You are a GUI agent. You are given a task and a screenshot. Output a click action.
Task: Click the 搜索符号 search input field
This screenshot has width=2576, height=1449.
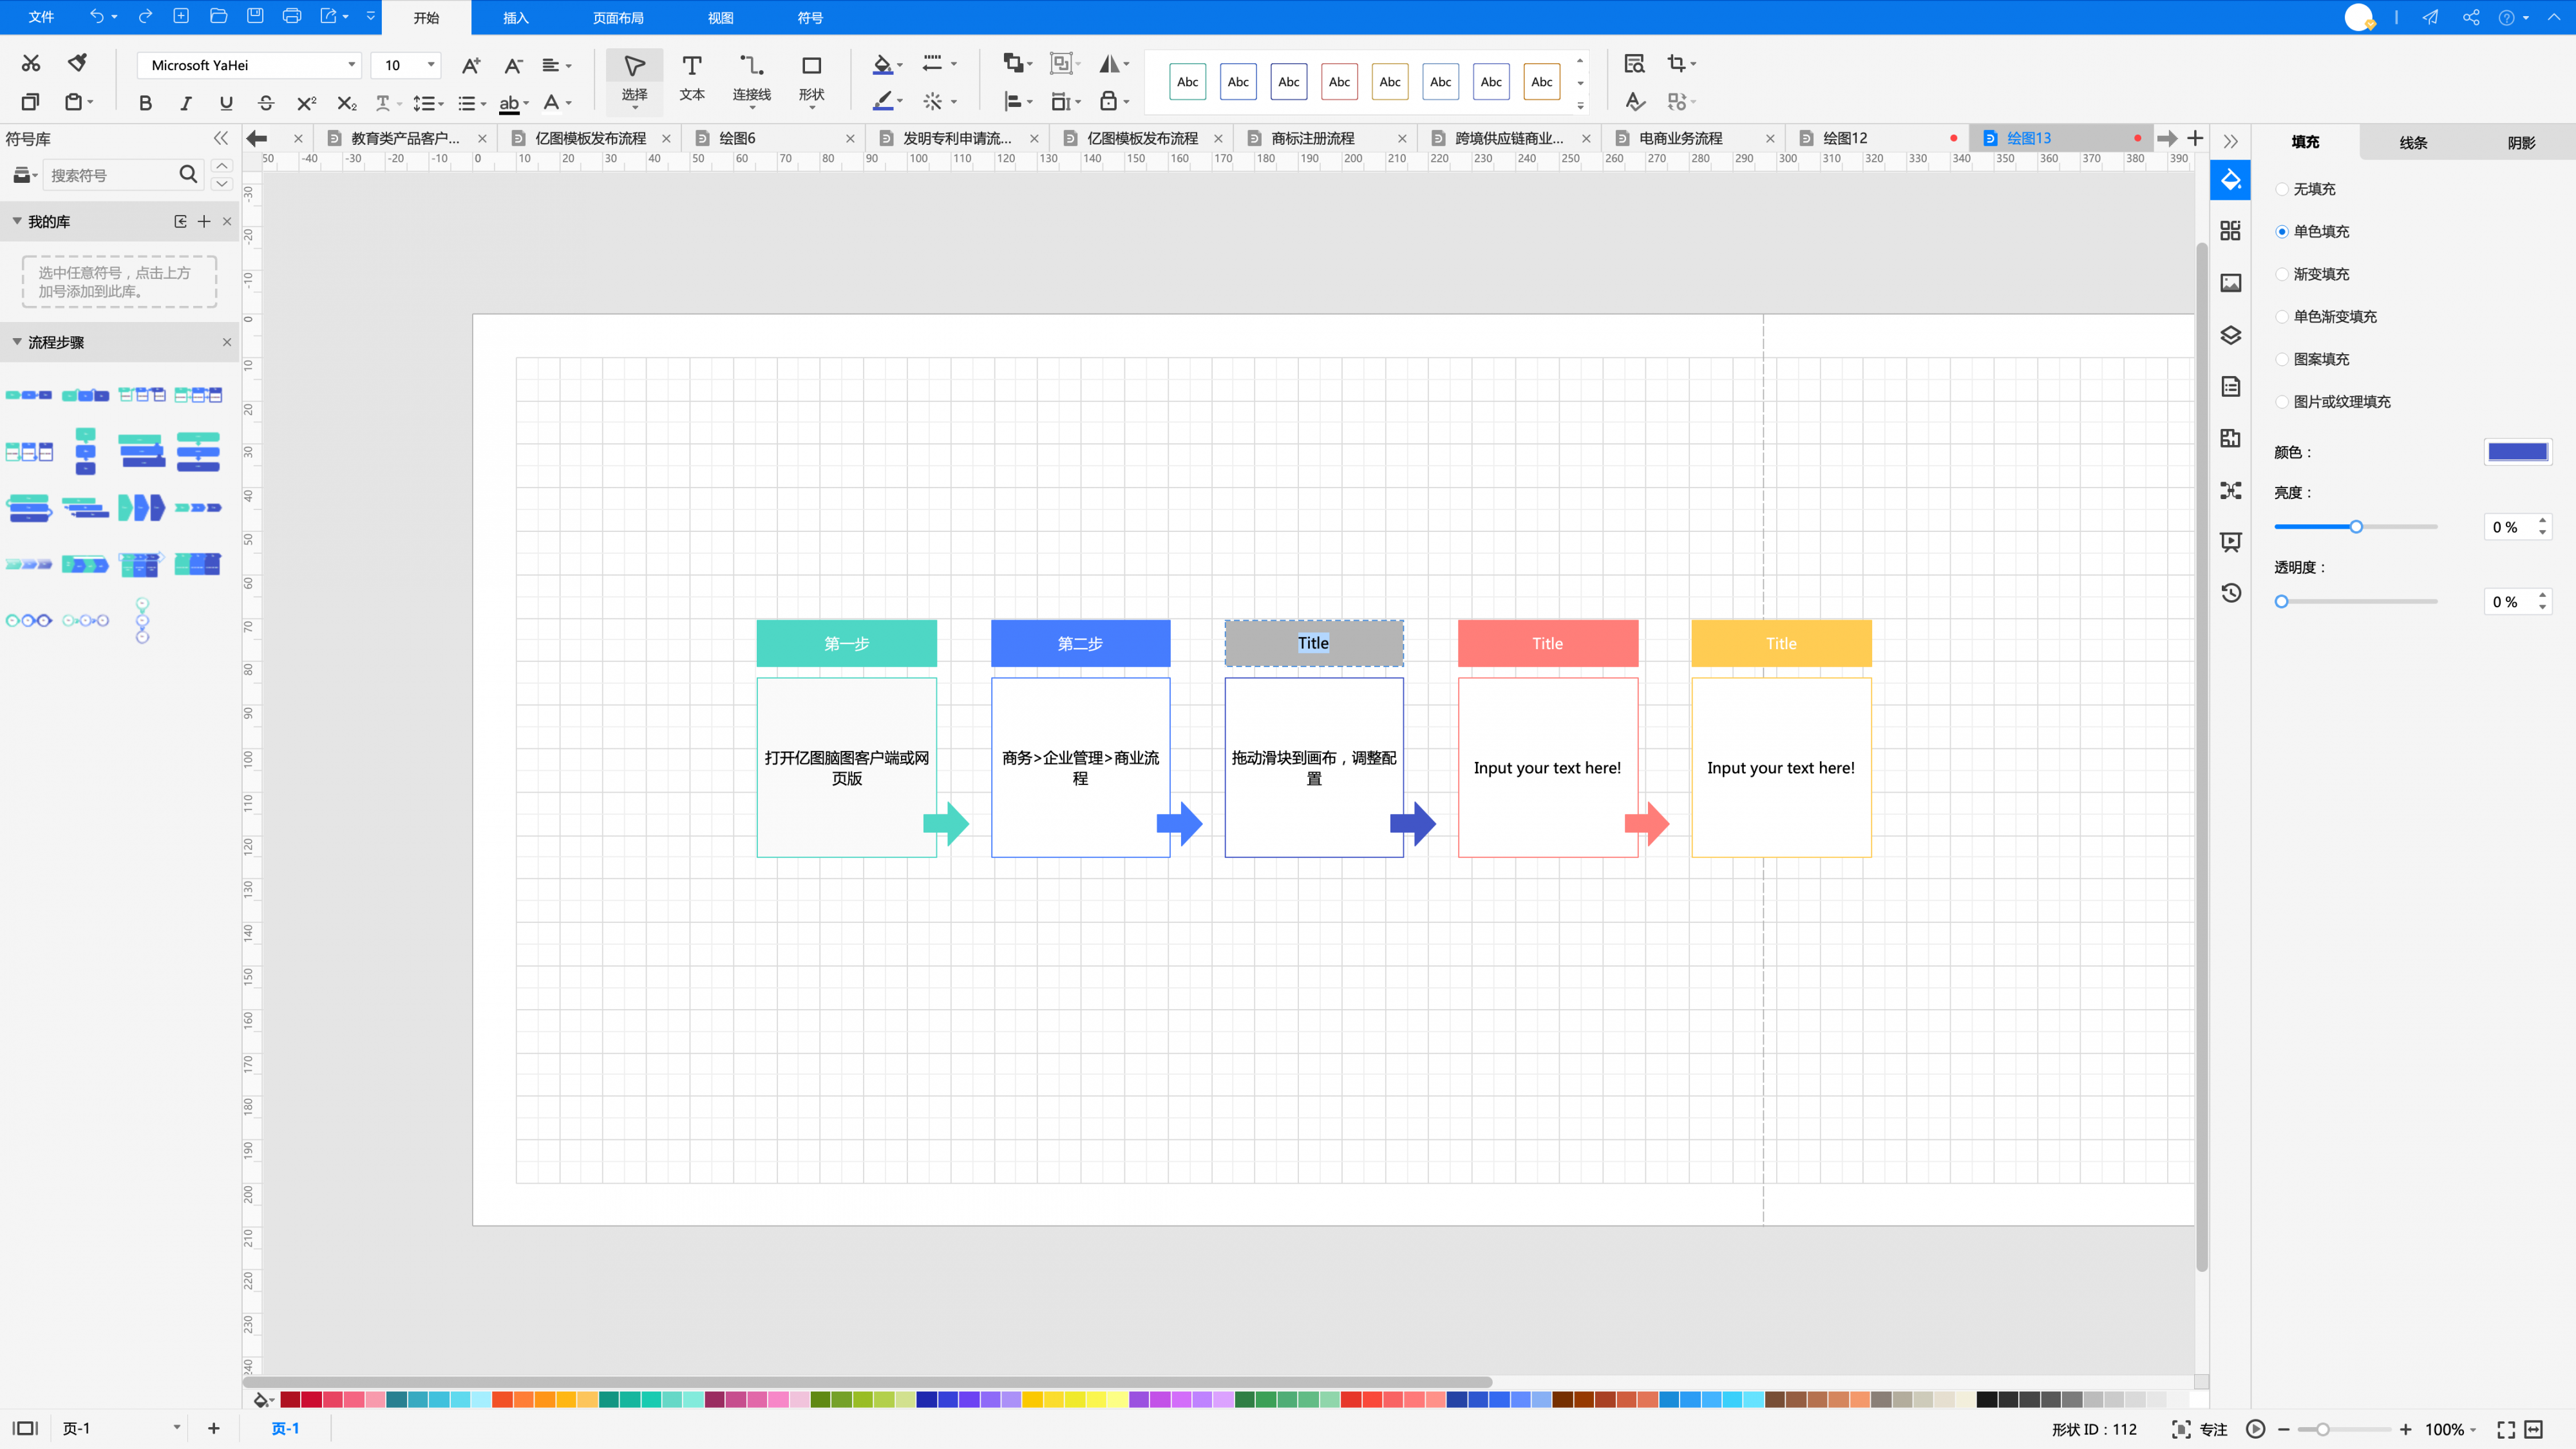[110, 175]
